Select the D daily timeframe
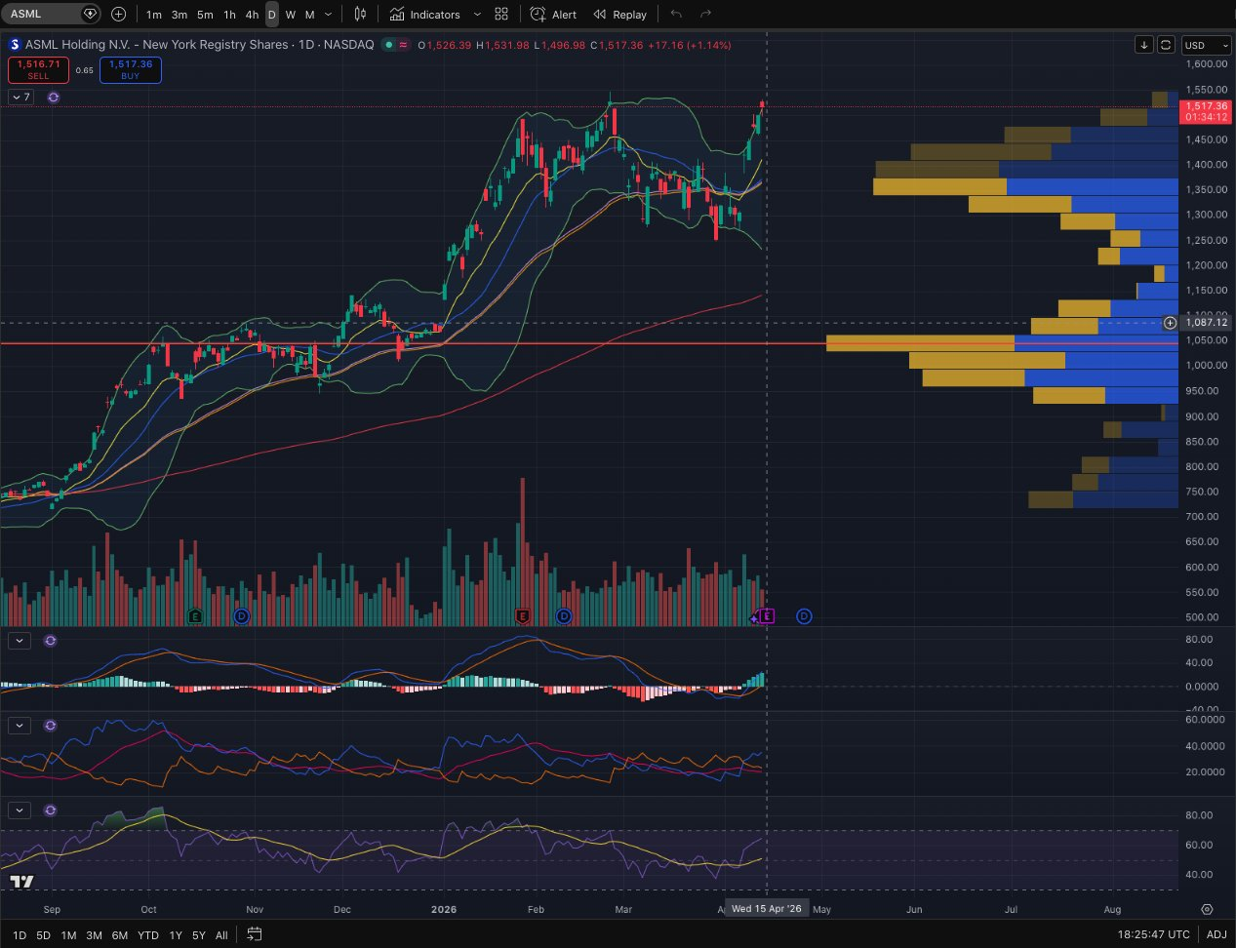 click(x=272, y=15)
